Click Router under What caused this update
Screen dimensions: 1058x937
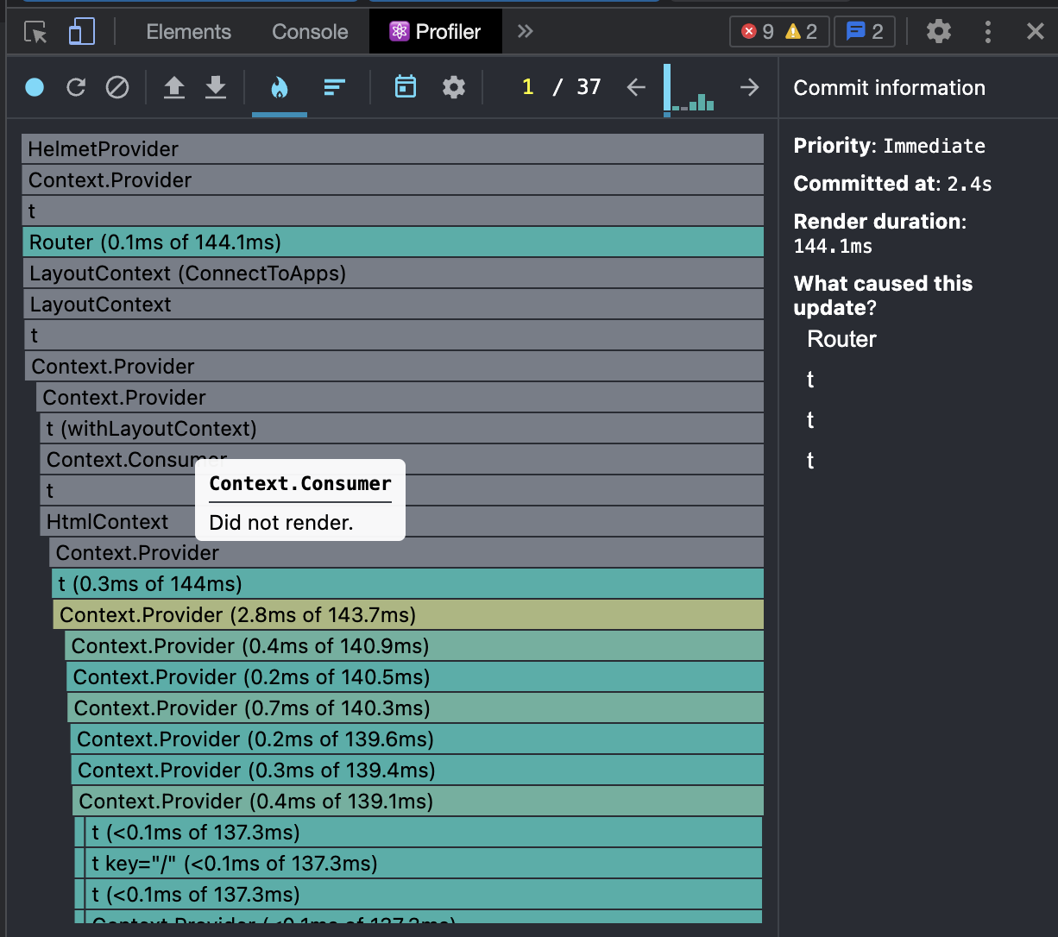click(841, 339)
